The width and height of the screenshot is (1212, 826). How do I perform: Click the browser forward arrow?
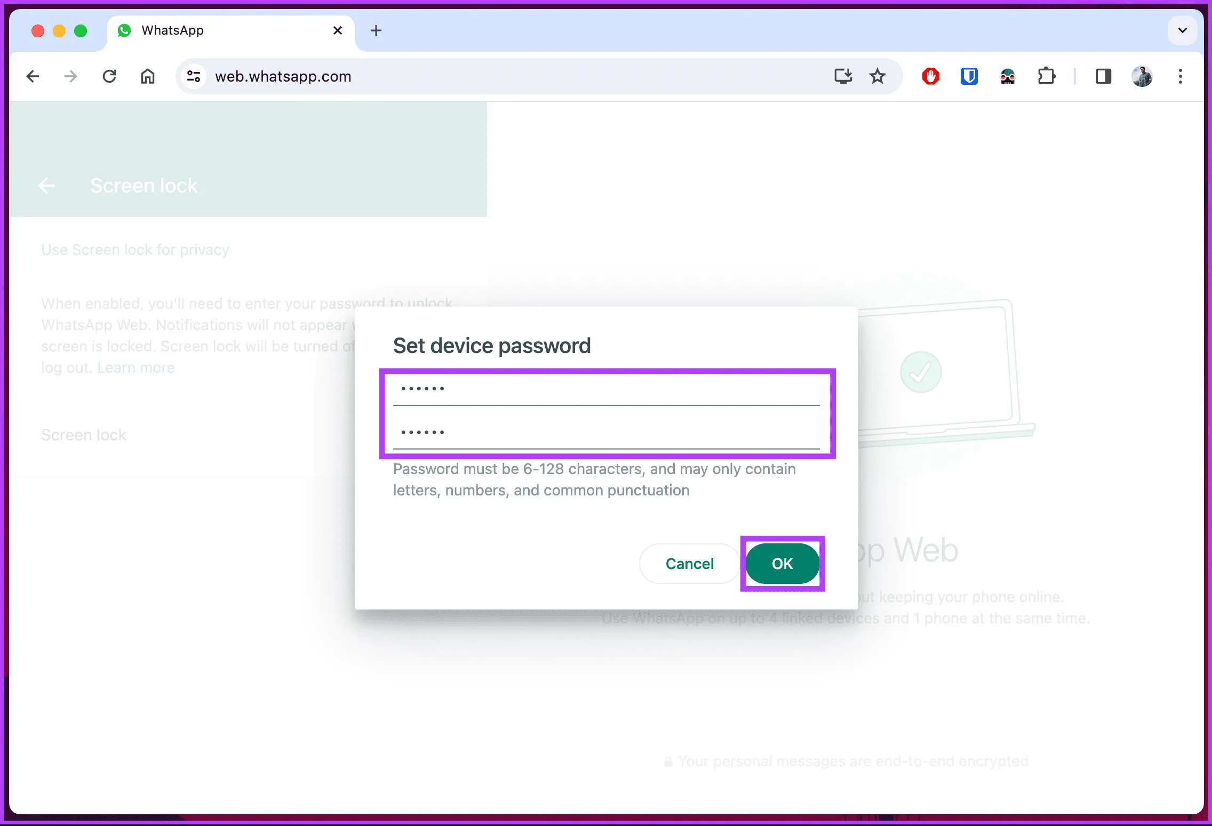point(70,76)
